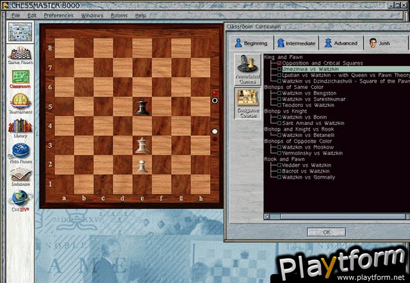Toggle checkbox for Umezinwa vs Waitzkin
Image resolution: width=410 pixels, height=283 pixels.
coord(279,69)
